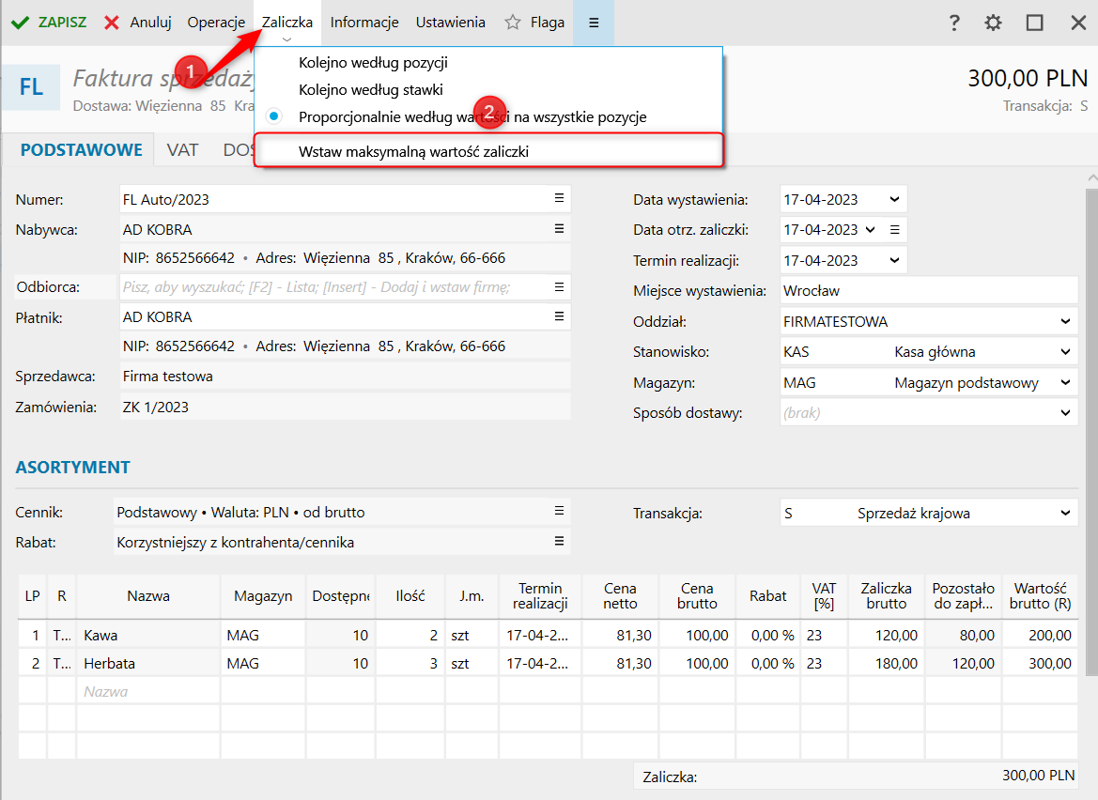
Task: Click Kawa's quantity cell 2
Action: point(410,636)
